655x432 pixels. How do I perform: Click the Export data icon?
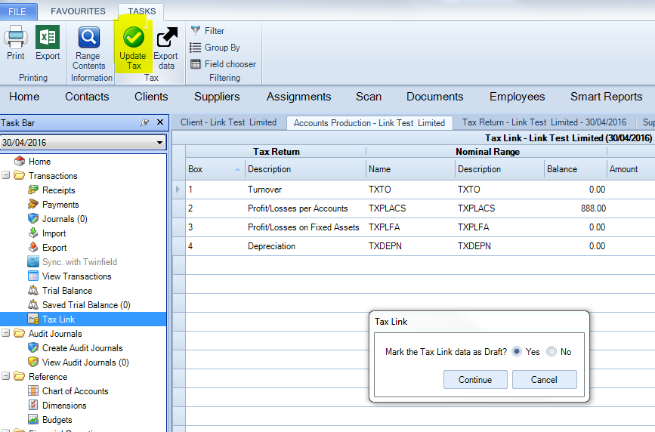pos(166,38)
